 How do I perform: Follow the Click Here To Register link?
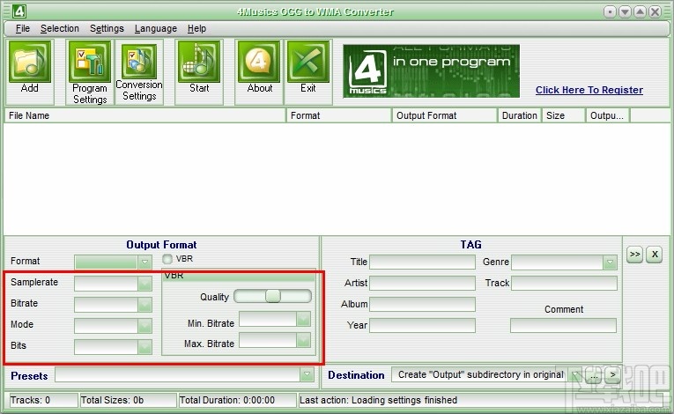(589, 90)
